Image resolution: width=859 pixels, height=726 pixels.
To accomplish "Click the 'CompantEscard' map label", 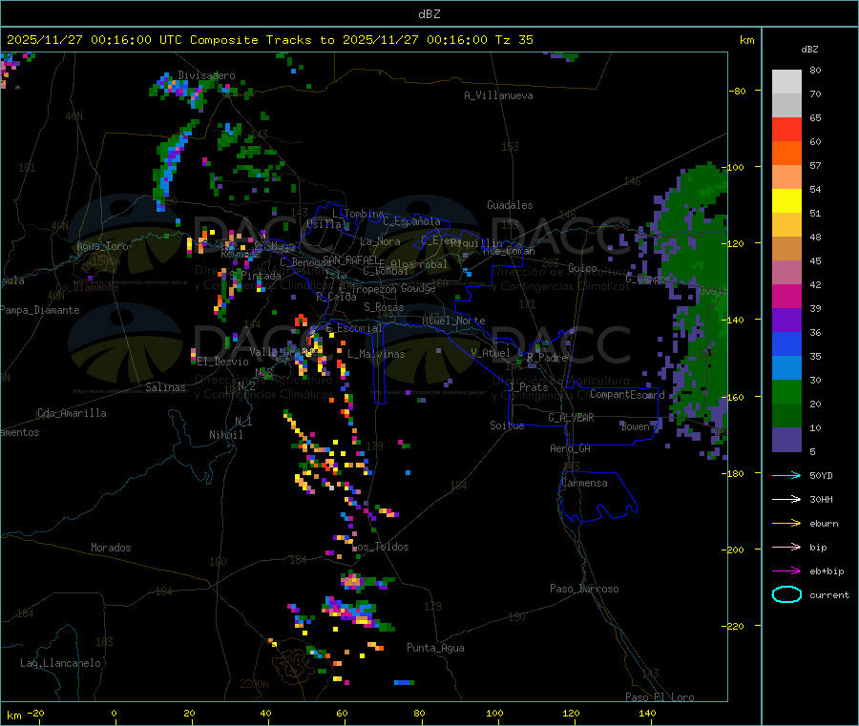I will tap(627, 394).
